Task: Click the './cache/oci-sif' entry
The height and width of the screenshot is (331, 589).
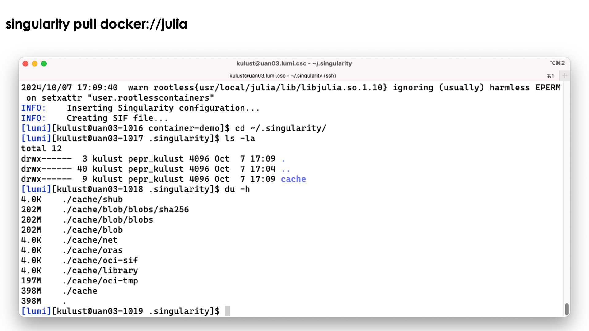Action: coord(100,261)
